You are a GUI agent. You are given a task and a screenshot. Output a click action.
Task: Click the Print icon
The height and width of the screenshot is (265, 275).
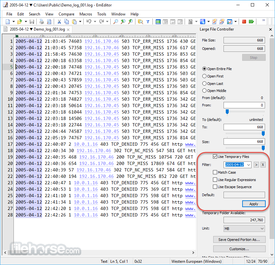[x=41, y=22]
